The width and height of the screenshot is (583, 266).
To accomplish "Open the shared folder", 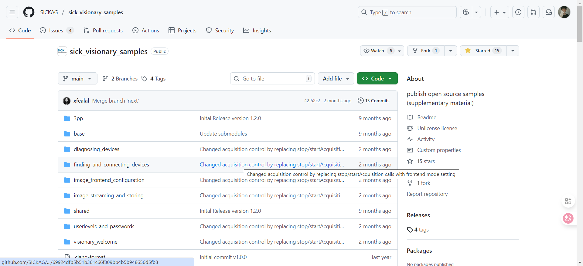I will [x=82, y=211].
